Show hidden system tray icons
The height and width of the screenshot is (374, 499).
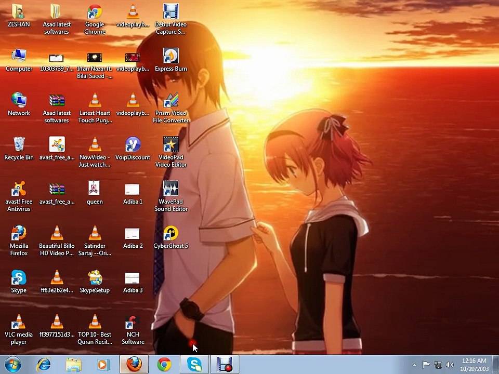coord(414,365)
